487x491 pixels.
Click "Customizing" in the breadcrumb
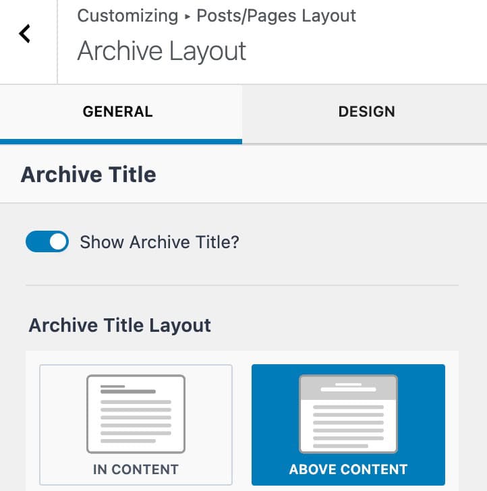pos(127,16)
